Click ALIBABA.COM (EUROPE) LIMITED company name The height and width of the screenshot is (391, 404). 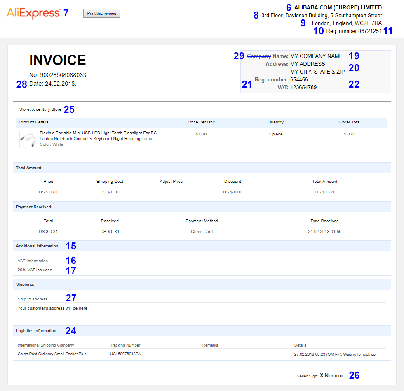tap(338, 7)
